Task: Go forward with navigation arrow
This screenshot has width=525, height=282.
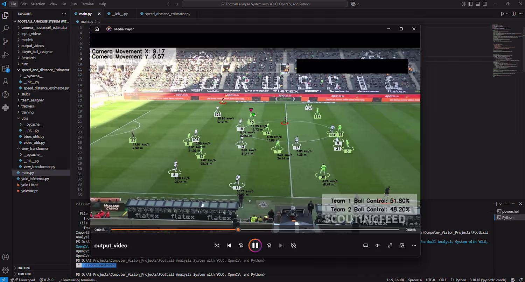Action: (x=176, y=4)
